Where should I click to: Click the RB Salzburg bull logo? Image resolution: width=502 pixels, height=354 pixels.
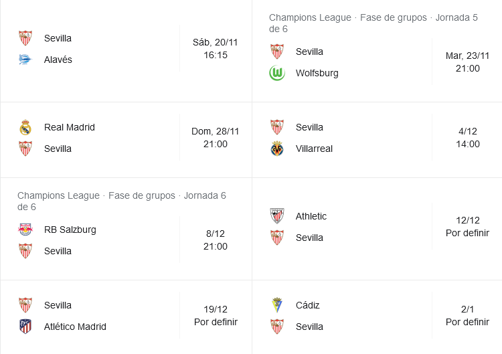pyautogui.click(x=25, y=230)
